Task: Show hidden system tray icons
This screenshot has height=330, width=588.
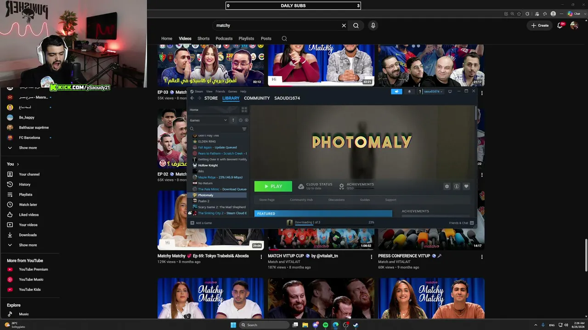Action: (x=536, y=325)
